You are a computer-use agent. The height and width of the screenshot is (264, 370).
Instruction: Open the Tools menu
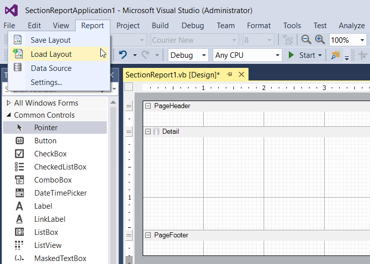[292, 26]
